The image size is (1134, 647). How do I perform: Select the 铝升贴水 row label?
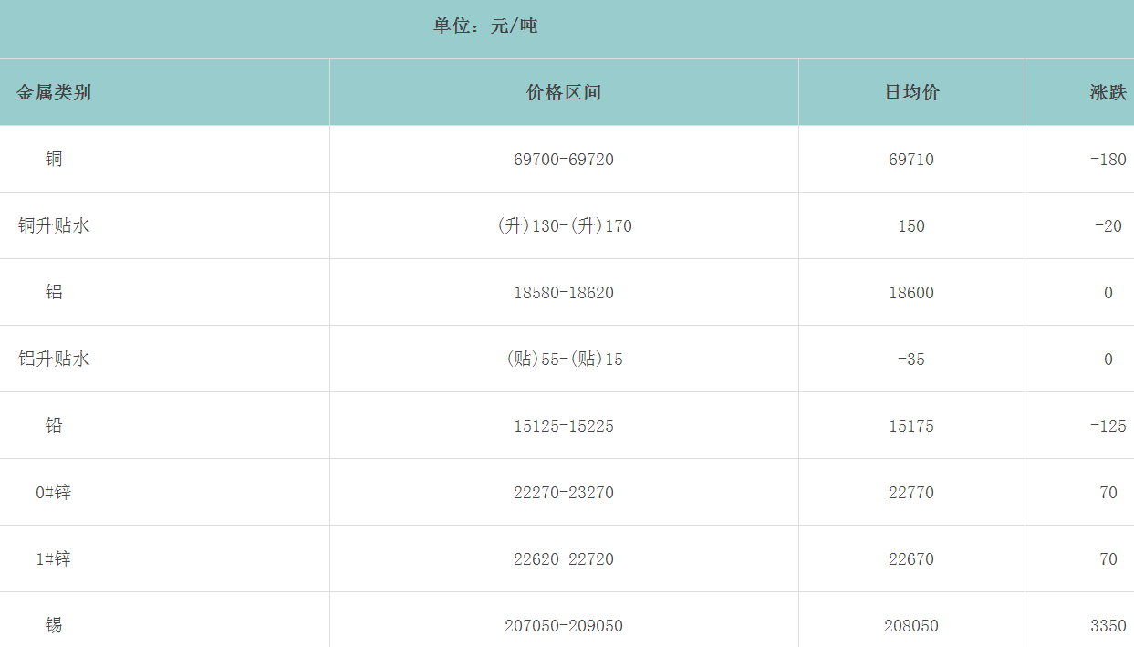[x=54, y=359]
